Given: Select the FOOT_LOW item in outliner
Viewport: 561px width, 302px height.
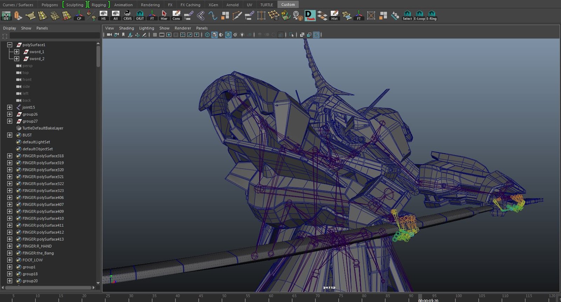Looking at the screenshot, I should [x=32, y=260].
